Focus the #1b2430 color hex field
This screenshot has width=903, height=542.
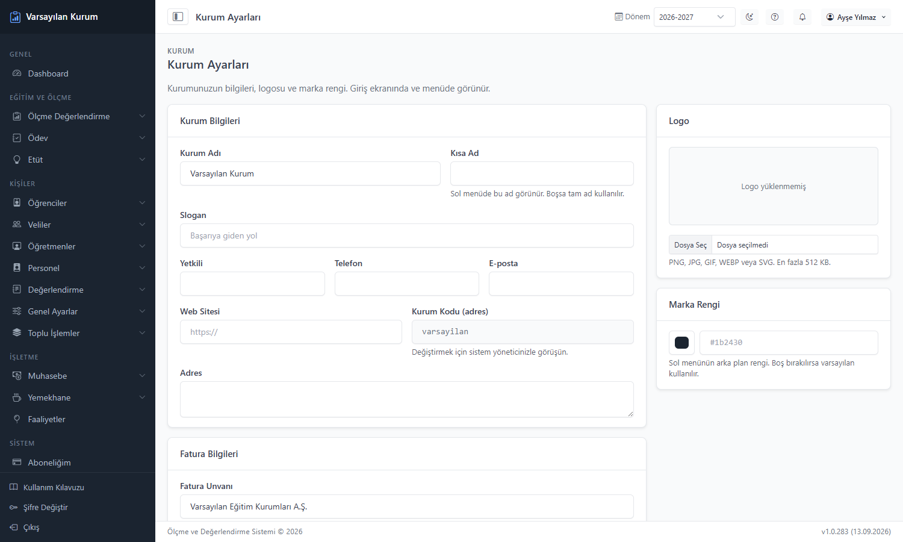coord(789,343)
